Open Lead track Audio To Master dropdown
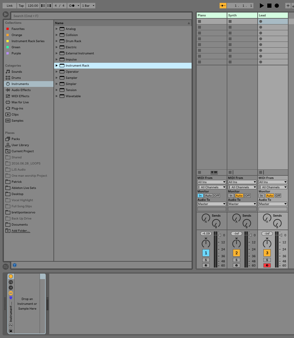294x338 pixels. pos(273,204)
